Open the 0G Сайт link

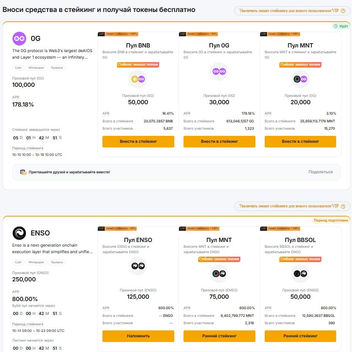(x=19, y=68)
